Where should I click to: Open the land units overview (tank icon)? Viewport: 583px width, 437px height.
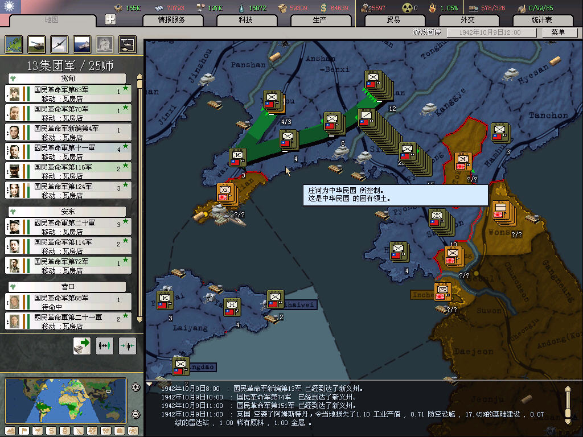click(36, 44)
